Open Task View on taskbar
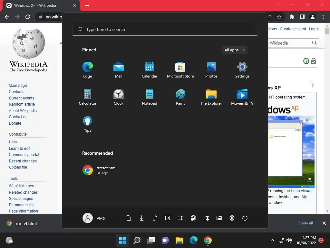 (151, 240)
